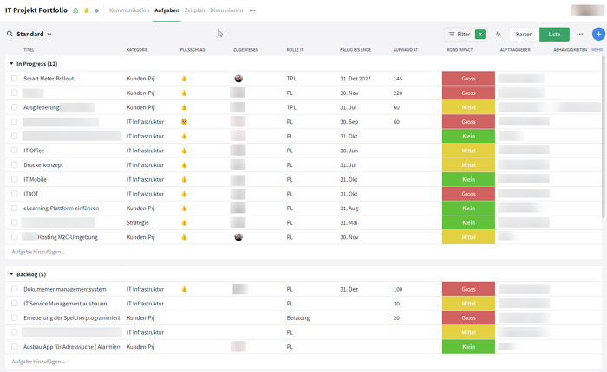Click due date 31. Dez 2027
Screen dimensions: 607x372
(x=355, y=79)
